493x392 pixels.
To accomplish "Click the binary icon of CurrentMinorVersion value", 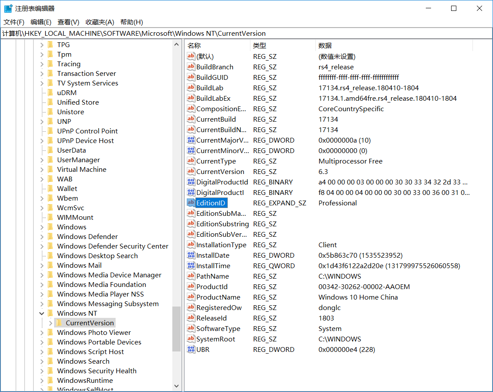I will [x=191, y=150].
